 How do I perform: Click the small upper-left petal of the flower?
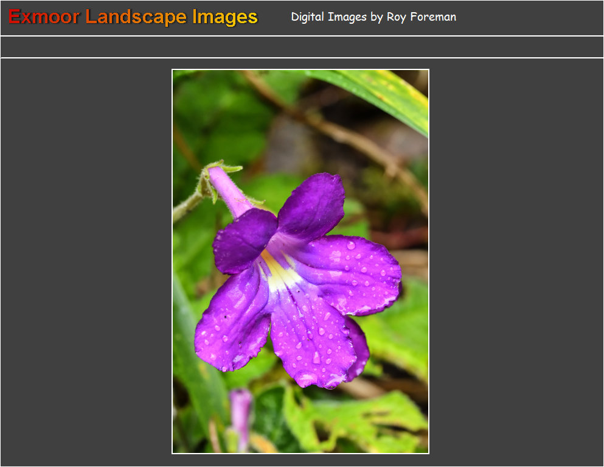(243, 239)
